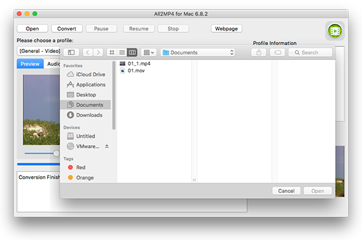362x240 pixels.
Task: Select the Orange tag in sidebar
Action: coord(86,177)
